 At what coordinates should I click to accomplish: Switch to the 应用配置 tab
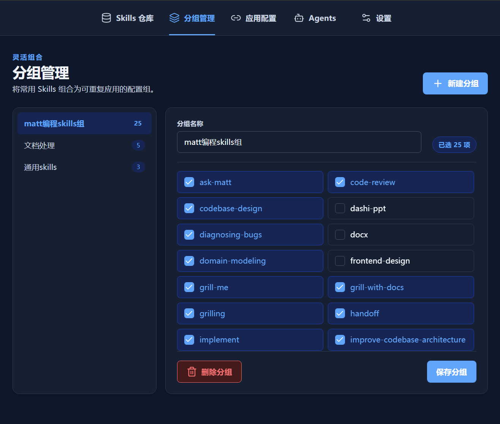coord(254,18)
